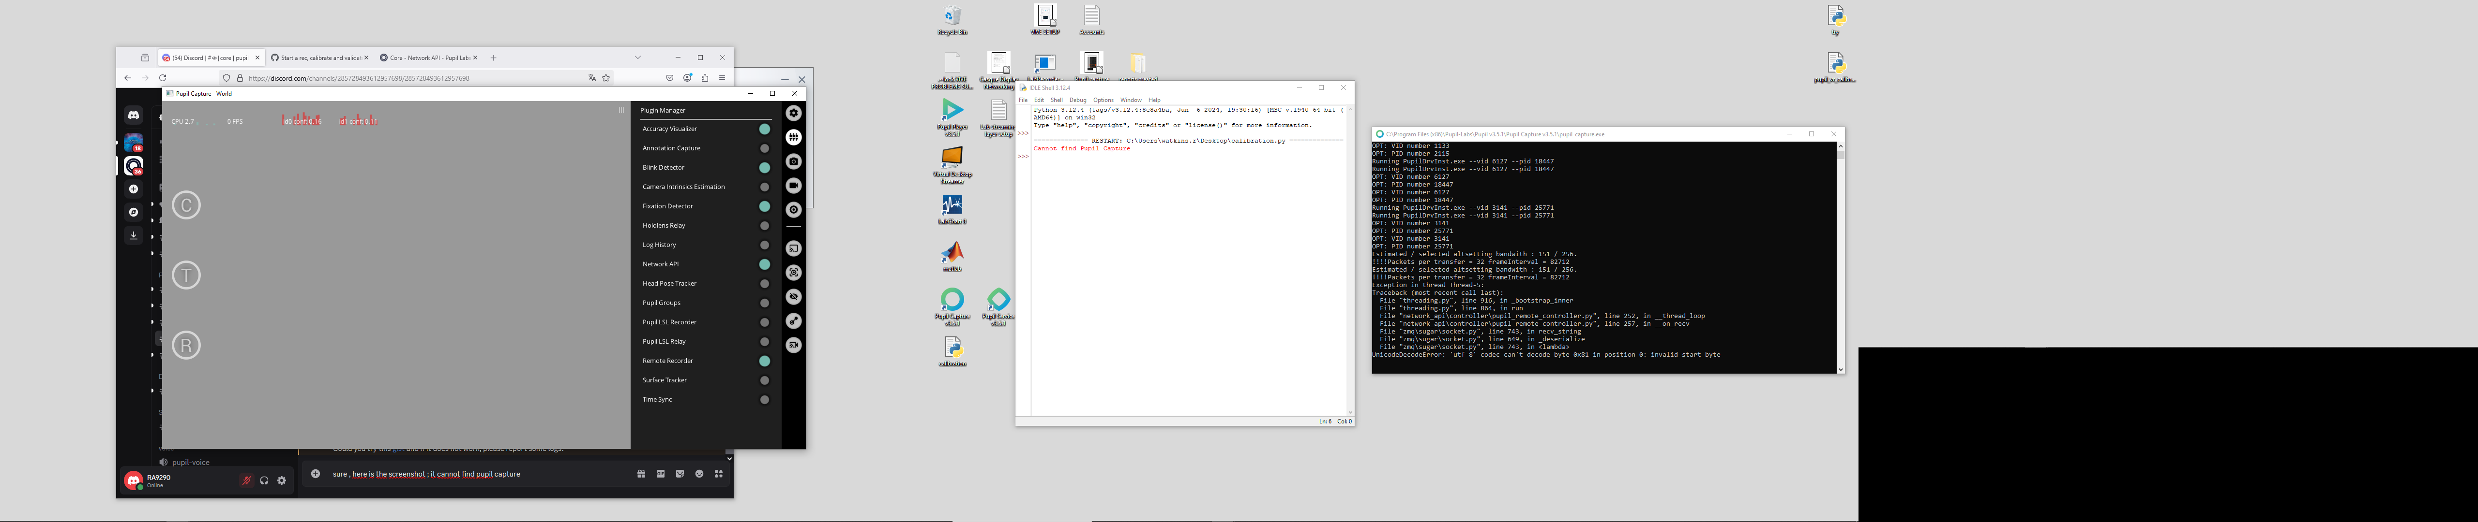Toggle Fixation Detector plugin switch

click(765, 206)
